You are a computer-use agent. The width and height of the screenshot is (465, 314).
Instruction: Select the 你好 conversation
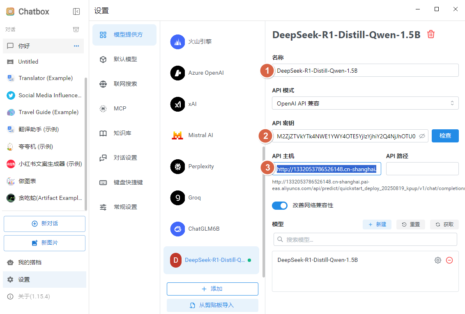click(x=43, y=46)
